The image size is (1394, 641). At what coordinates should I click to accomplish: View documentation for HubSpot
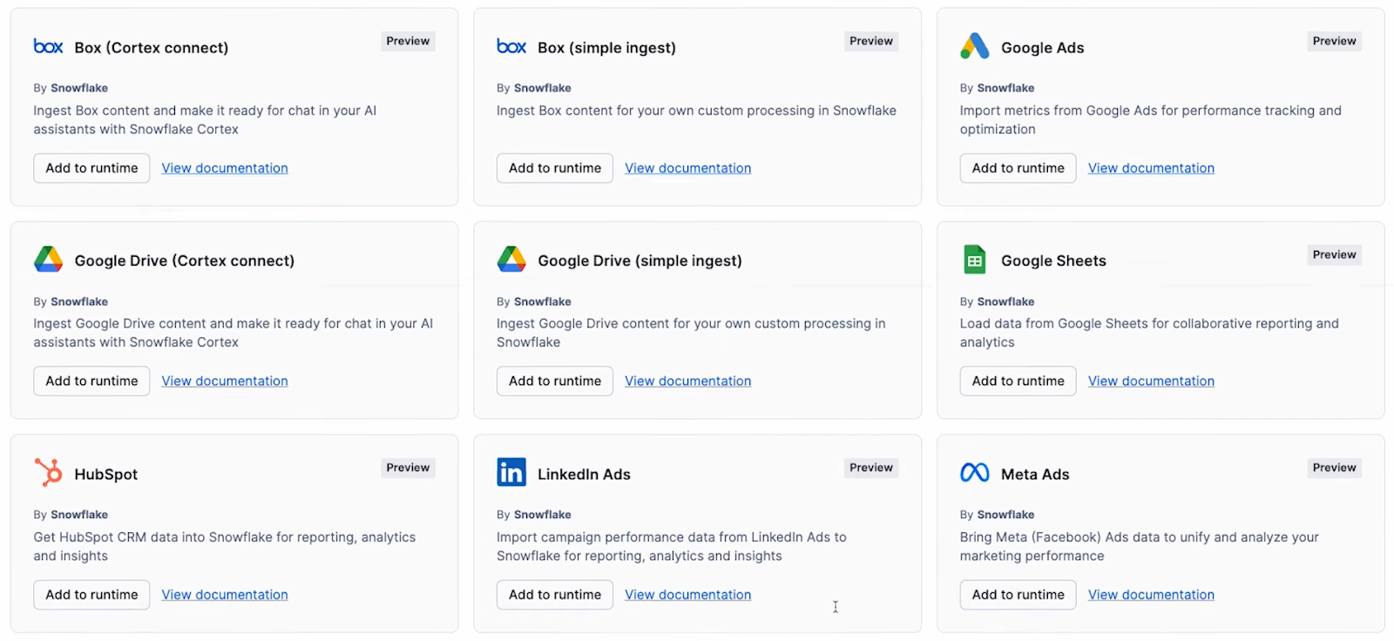(225, 595)
